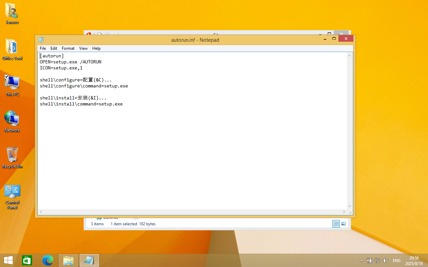This screenshot has height=267, width=428.
Task: Switch Explorer to large icons view
Action: pos(343,224)
